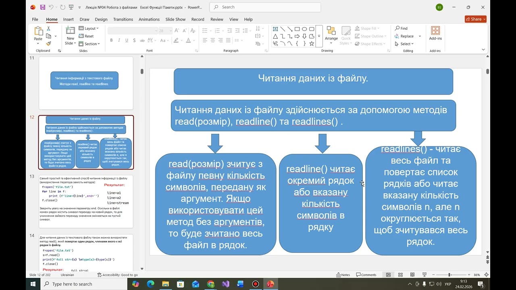Open the Windows Start menu
Viewport: 516px width, 290px height.
[x=33, y=284]
